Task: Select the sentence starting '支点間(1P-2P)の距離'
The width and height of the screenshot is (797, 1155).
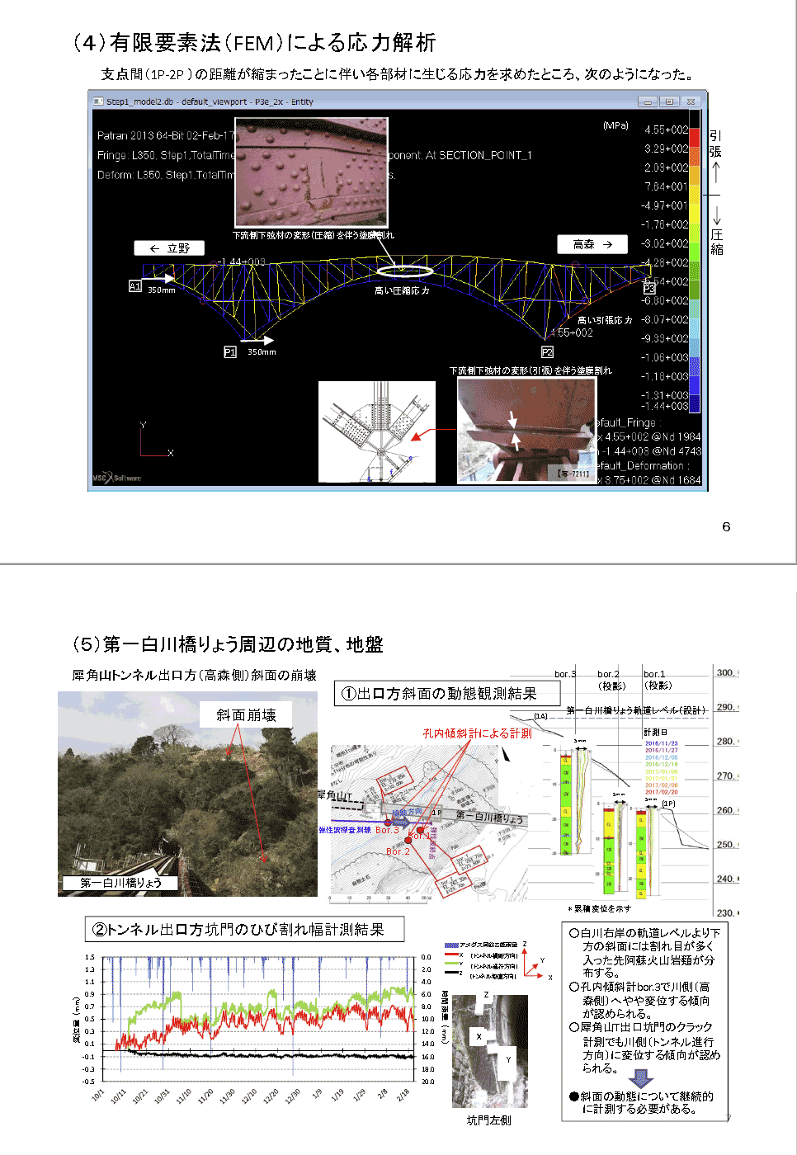Action: (397, 74)
